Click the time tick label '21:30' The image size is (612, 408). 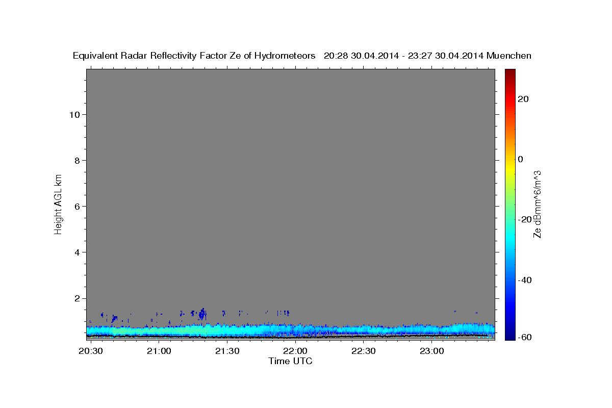pyautogui.click(x=227, y=351)
